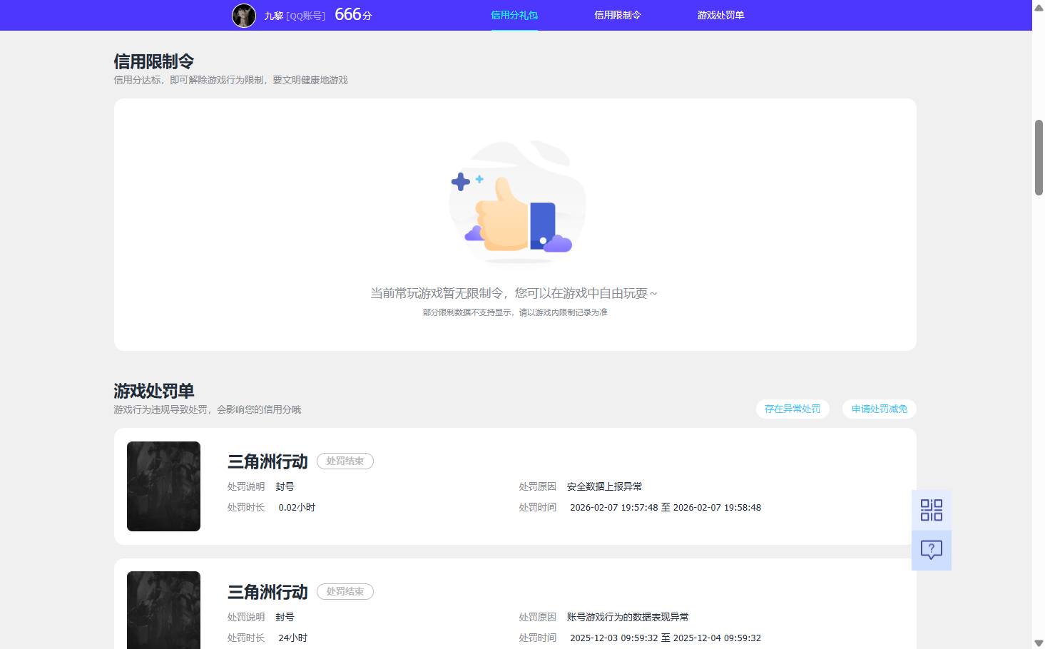1045x649 pixels.
Task: Click the 24小时 duration value
Action: (x=292, y=638)
